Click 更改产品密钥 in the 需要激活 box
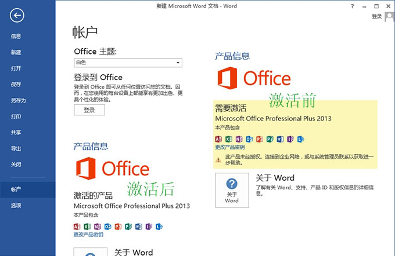This screenshot has height=266, width=395. [x=230, y=147]
